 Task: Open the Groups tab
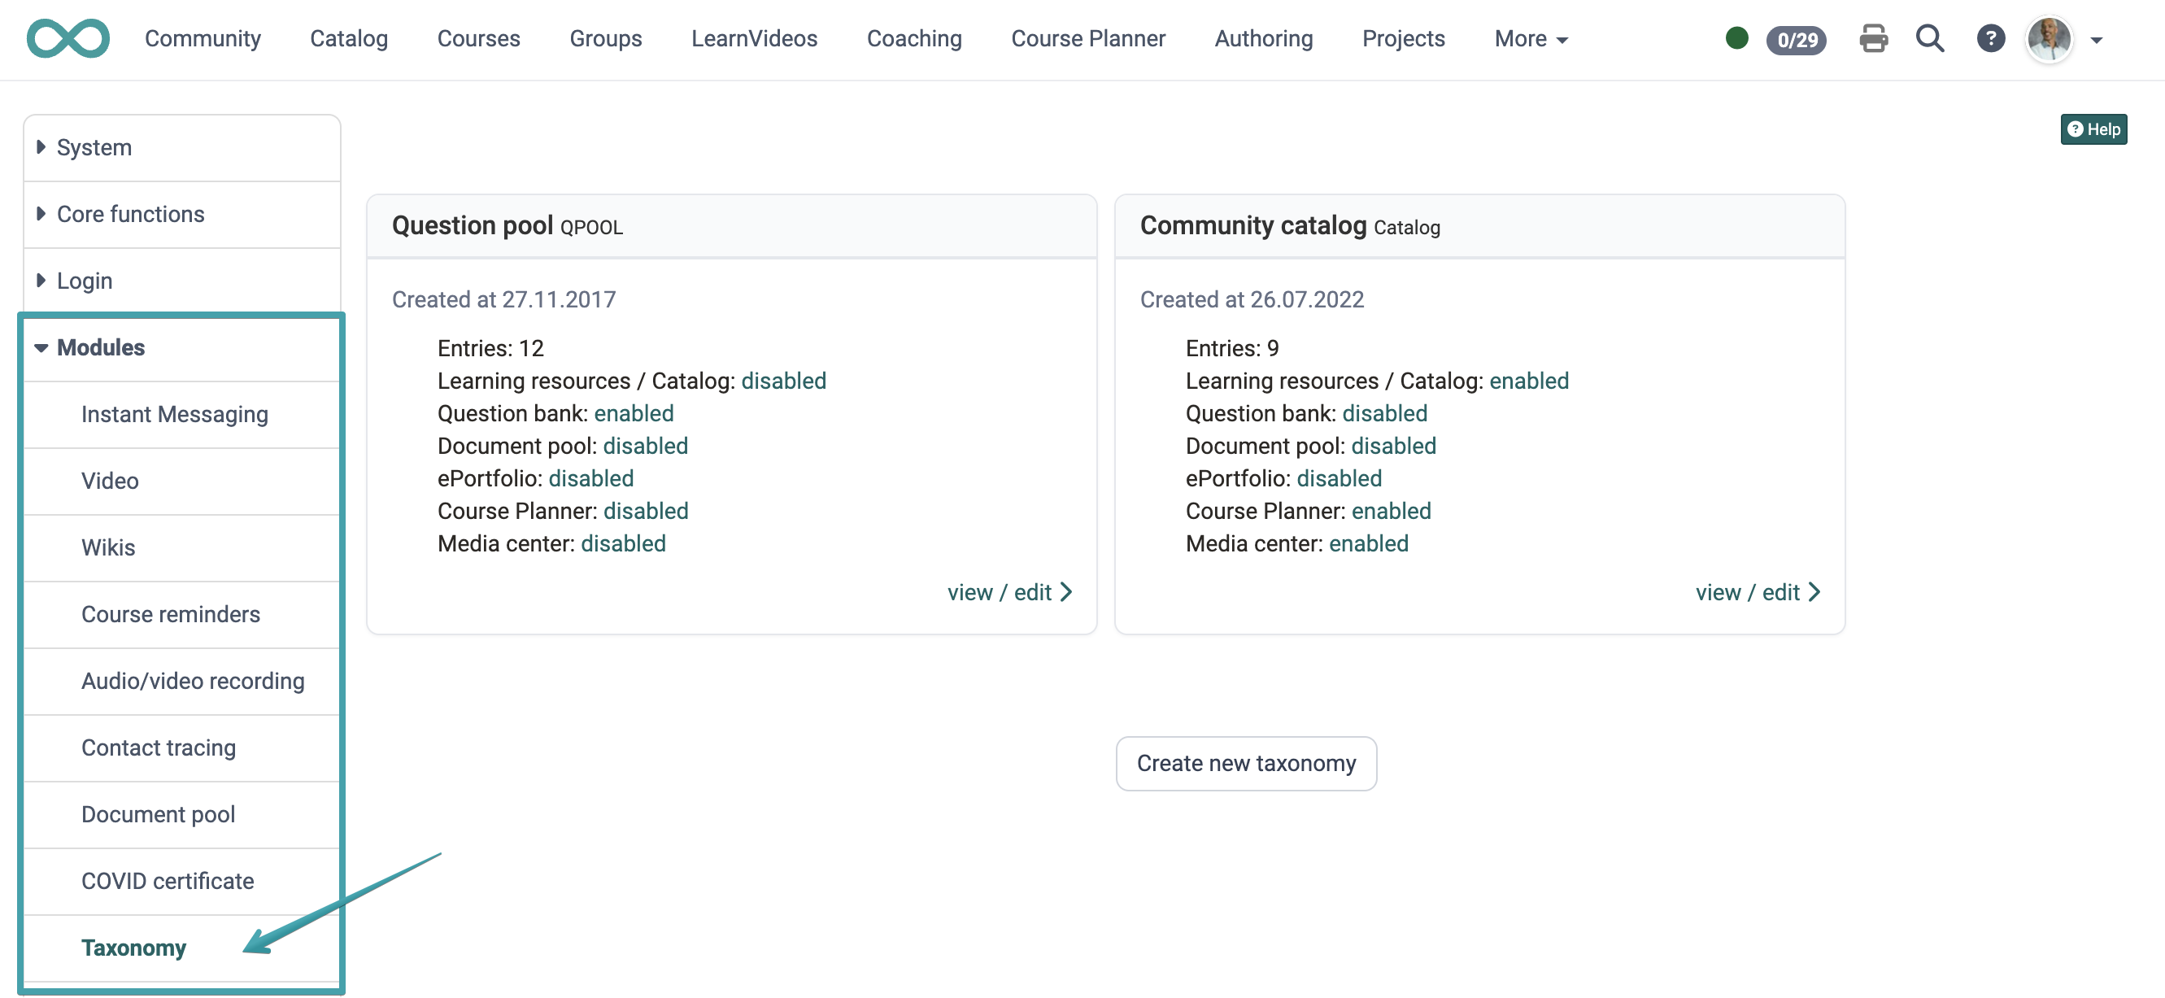coord(605,39)
